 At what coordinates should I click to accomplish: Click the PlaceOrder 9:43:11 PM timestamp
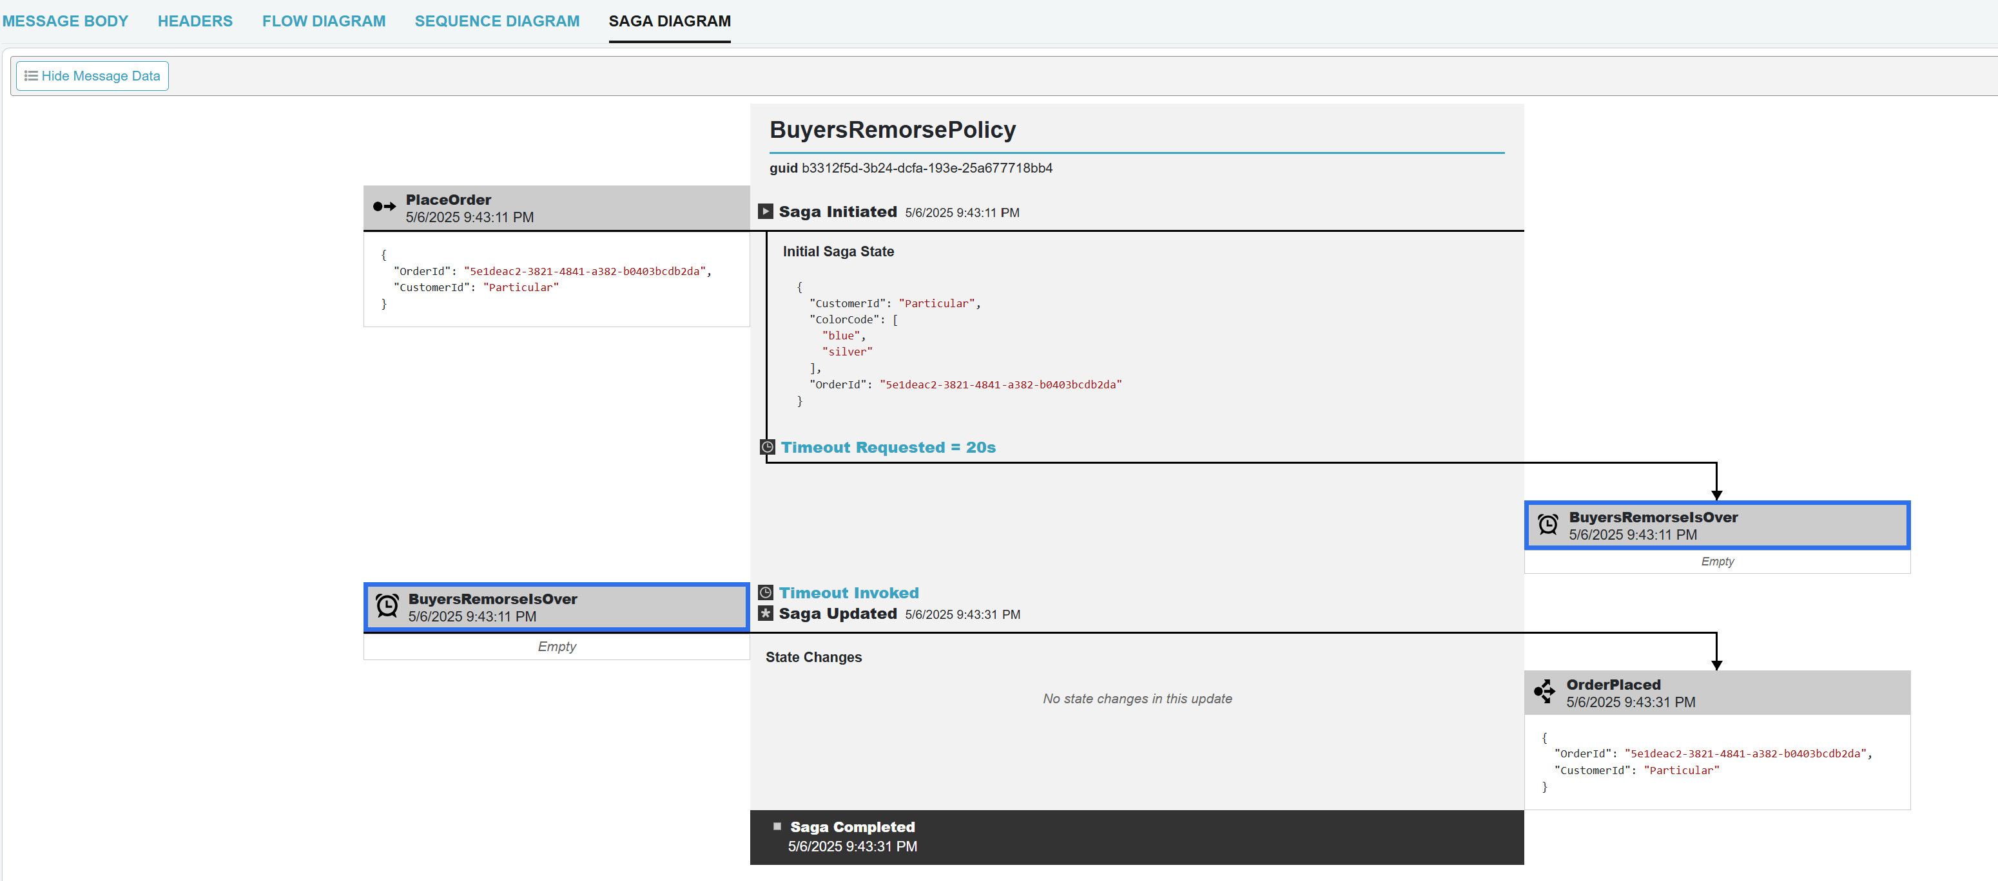tap(469, 218)
